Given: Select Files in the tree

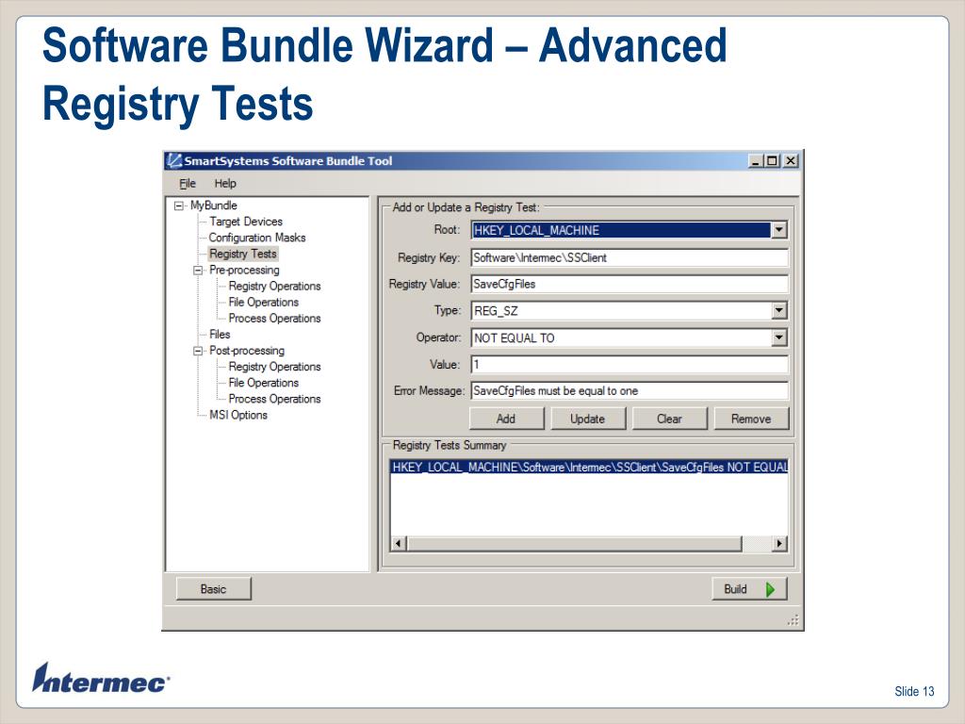Looking at the screenshot, I should pyautogui.click(x=220, y=335).
